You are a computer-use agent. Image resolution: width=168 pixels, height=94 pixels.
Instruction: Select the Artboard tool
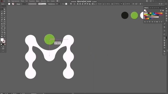(x=2, y=34)
